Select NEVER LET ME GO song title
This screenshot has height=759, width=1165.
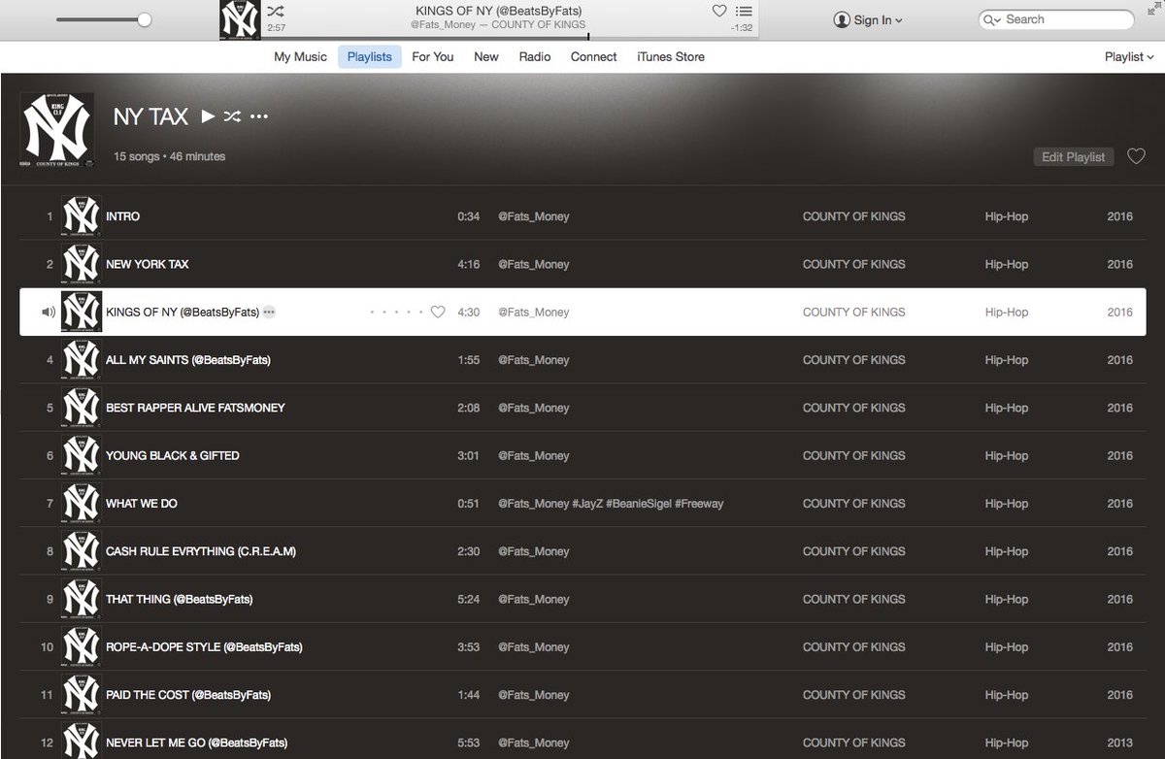[x=196, y=743]
